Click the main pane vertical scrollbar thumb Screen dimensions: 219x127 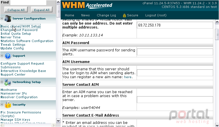(x=217, y=34)
